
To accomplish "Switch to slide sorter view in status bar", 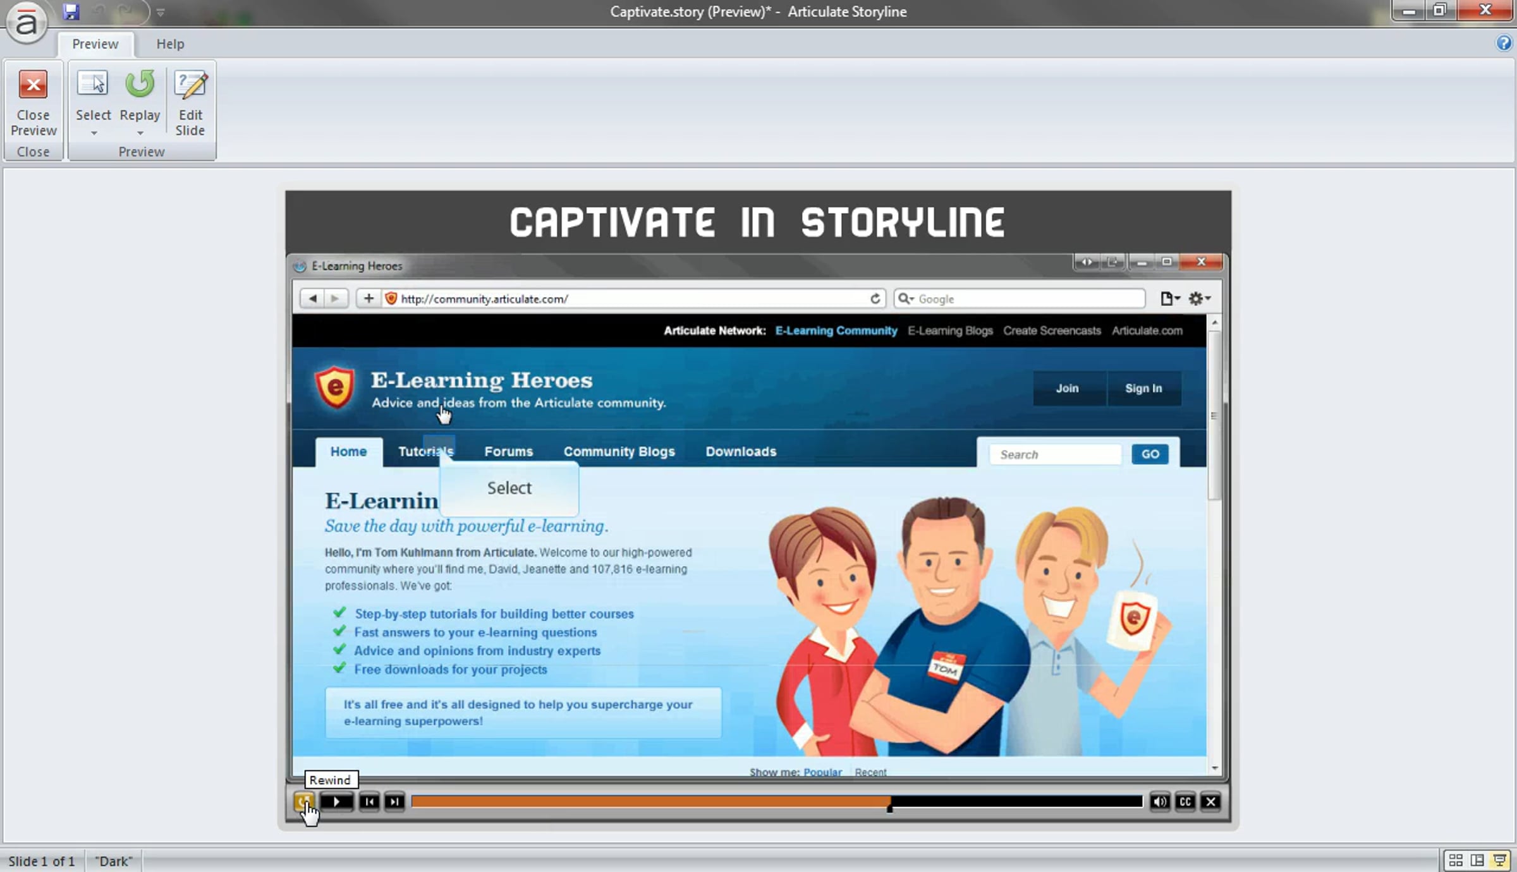I will point(1456,861).
